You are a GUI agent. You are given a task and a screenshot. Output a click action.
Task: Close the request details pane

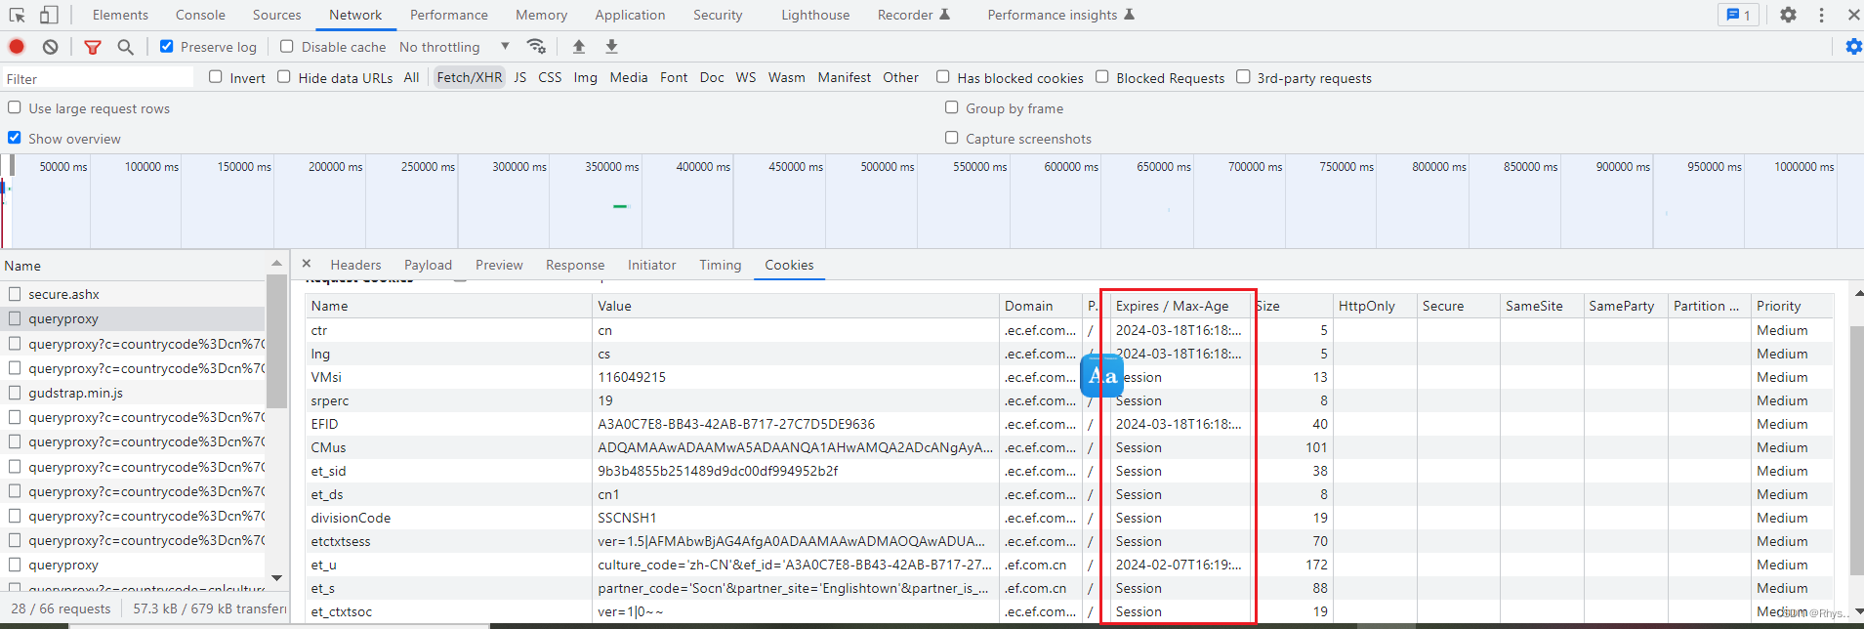point(307,264)
